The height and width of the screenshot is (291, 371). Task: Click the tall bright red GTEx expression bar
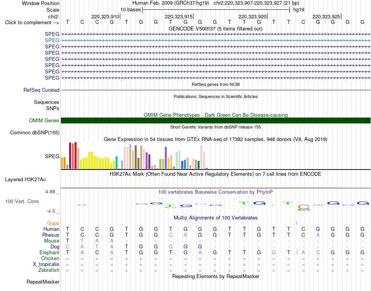click(75, 155)
